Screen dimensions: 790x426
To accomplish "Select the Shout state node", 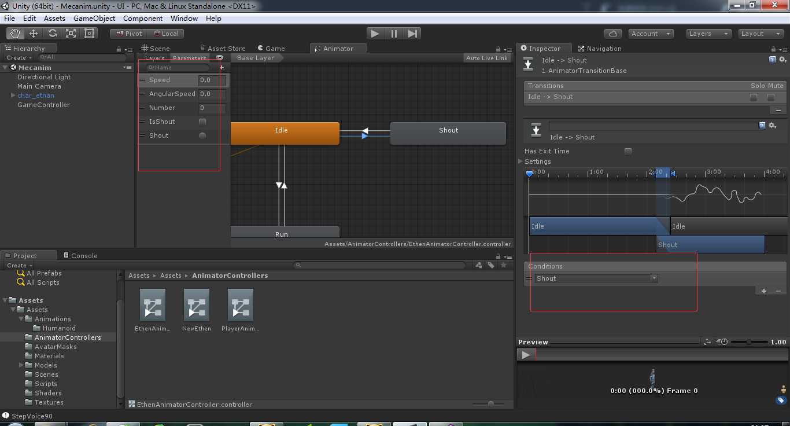I will pyautogui.click(x=448, y=133).
